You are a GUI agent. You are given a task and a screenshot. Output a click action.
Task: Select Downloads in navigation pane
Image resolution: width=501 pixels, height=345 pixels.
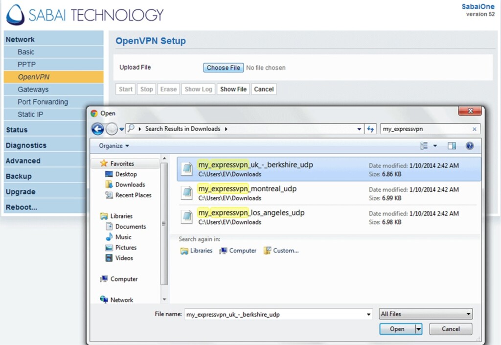click(125, 184)
